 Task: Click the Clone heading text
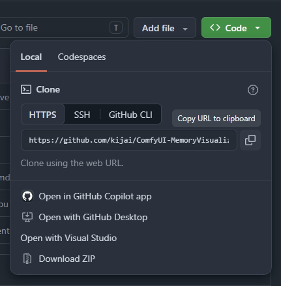click(x=48, y=89)
